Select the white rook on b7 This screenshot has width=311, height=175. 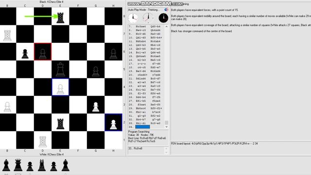tap(7, 35)
